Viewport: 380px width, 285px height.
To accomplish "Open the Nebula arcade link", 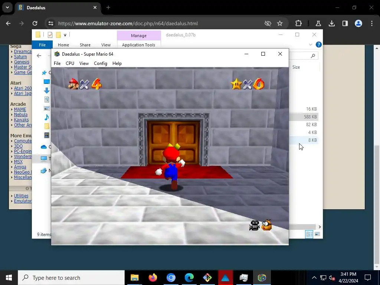I will [x=21, y=114].
